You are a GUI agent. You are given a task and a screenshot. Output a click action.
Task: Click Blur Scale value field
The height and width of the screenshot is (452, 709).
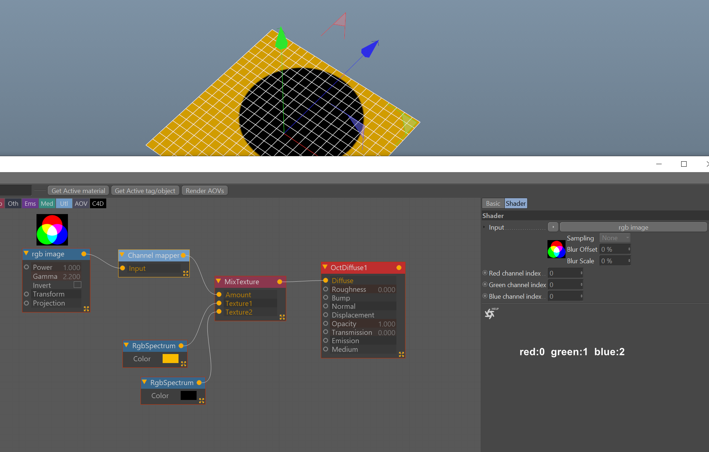615,261
